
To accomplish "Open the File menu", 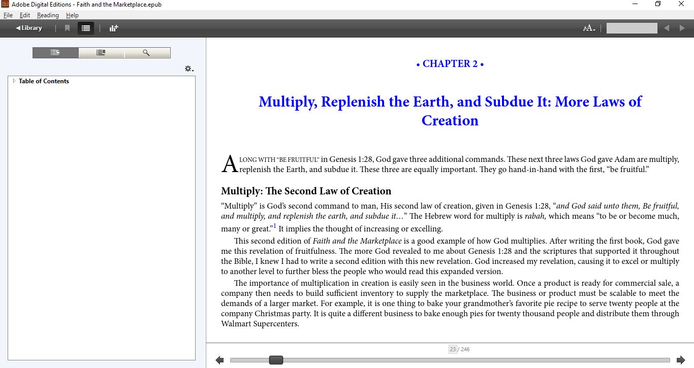I will [8, 15].
